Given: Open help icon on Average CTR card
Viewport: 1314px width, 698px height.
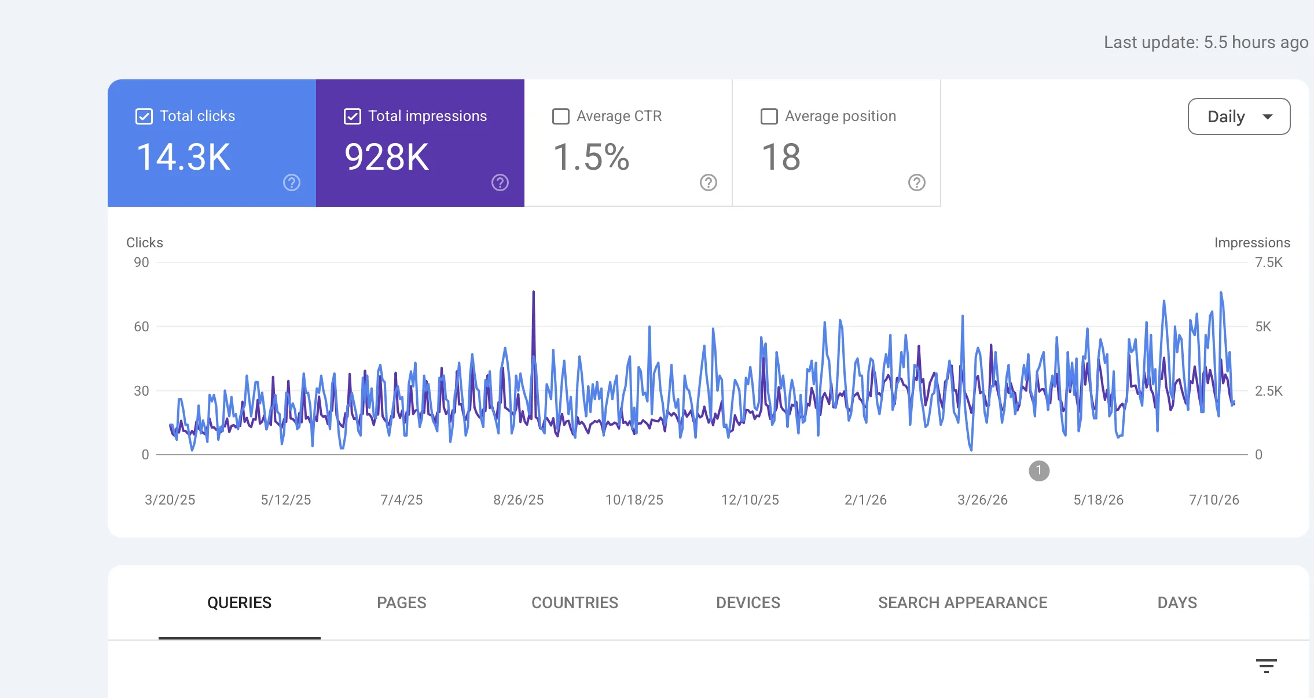Looking at the screenshot, I should tap(709, 182).
